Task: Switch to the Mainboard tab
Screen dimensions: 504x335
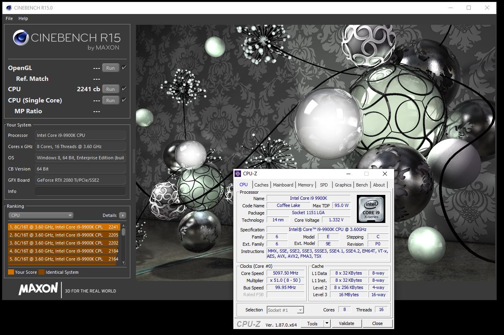Action: point(283,185)
